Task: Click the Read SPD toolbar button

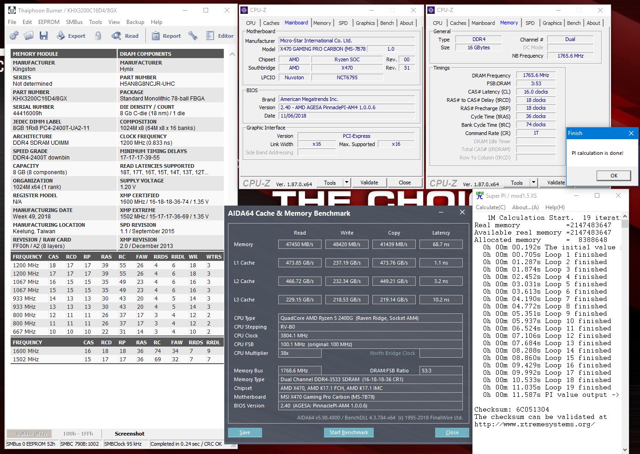Action: (125, 35)
